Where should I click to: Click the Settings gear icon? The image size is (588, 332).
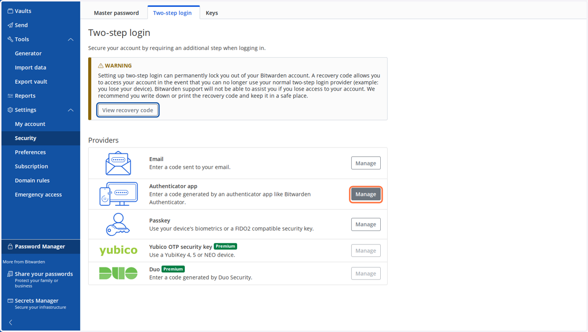10,110
